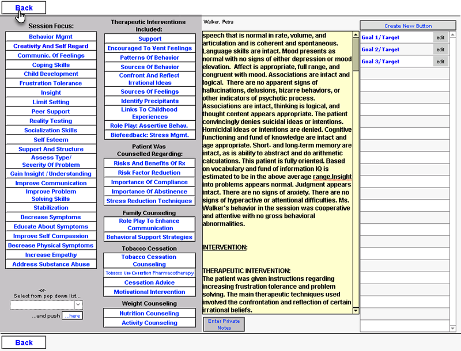Screen dimensions: 461x351
Task: Open Enter Private Notes
Action: pos(224,324)
